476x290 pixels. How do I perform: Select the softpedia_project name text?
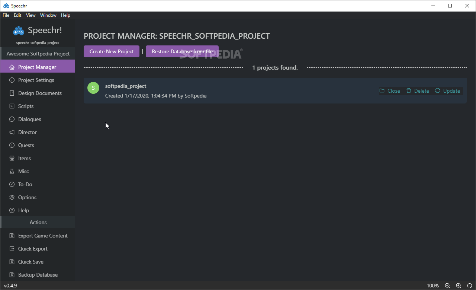(x=126, y=86)
